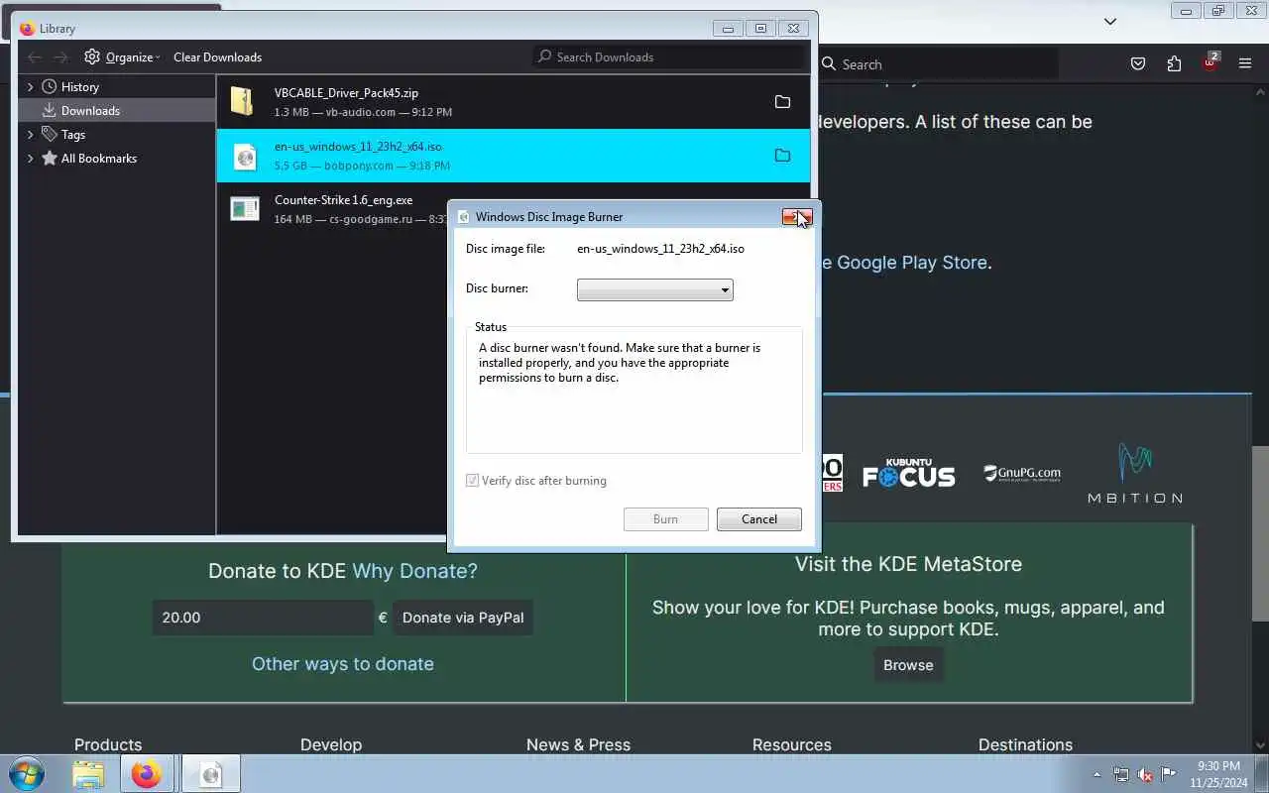Open Other ways to donate link
1269x793 pixels.
coord(343,664)
